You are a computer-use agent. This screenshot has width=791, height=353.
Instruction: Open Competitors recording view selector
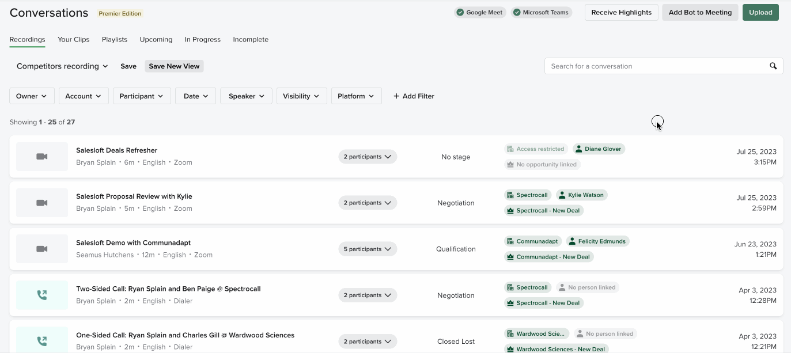(62, 66)
